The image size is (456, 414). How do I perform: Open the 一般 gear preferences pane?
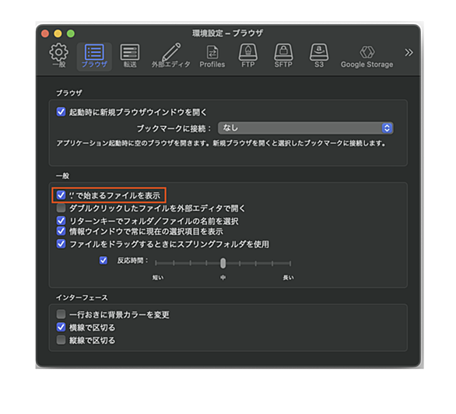[x=58, y=56]
